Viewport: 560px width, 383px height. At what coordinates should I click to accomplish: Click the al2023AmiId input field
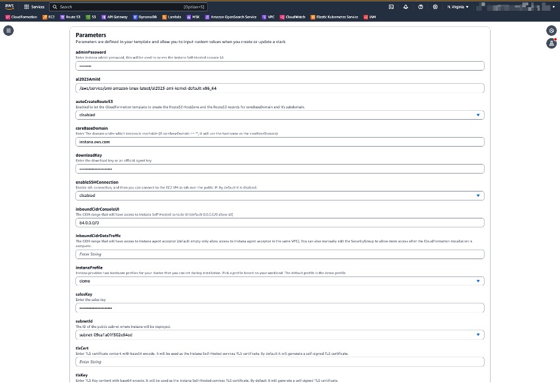280,88
